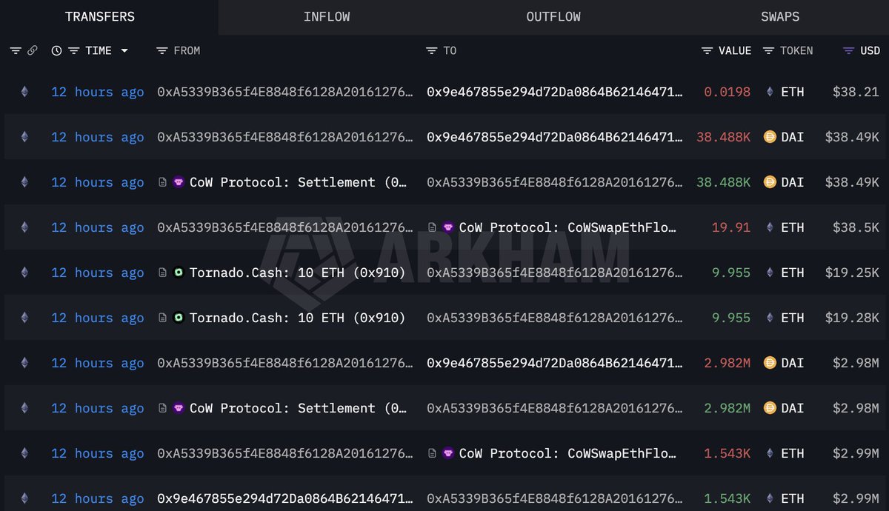Click the contract document icon in 1.543K CoWSwapEthFlow row
The image size is (889, 511).
[x=432, y=454]
